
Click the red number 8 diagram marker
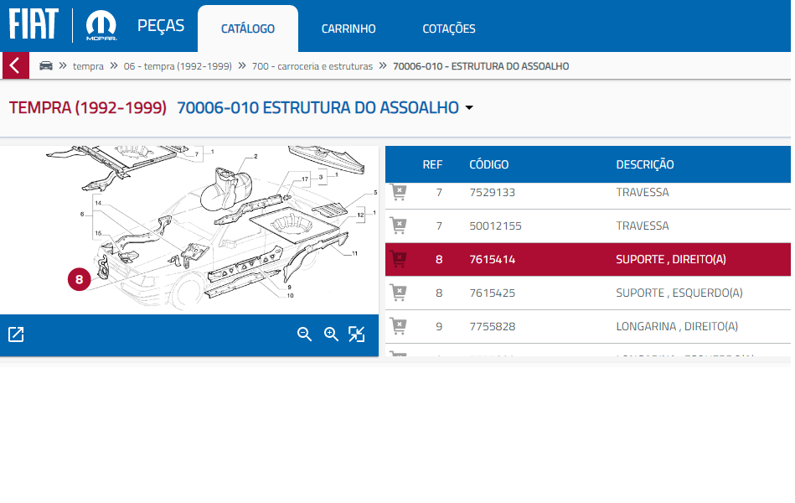tap(79, 280)
